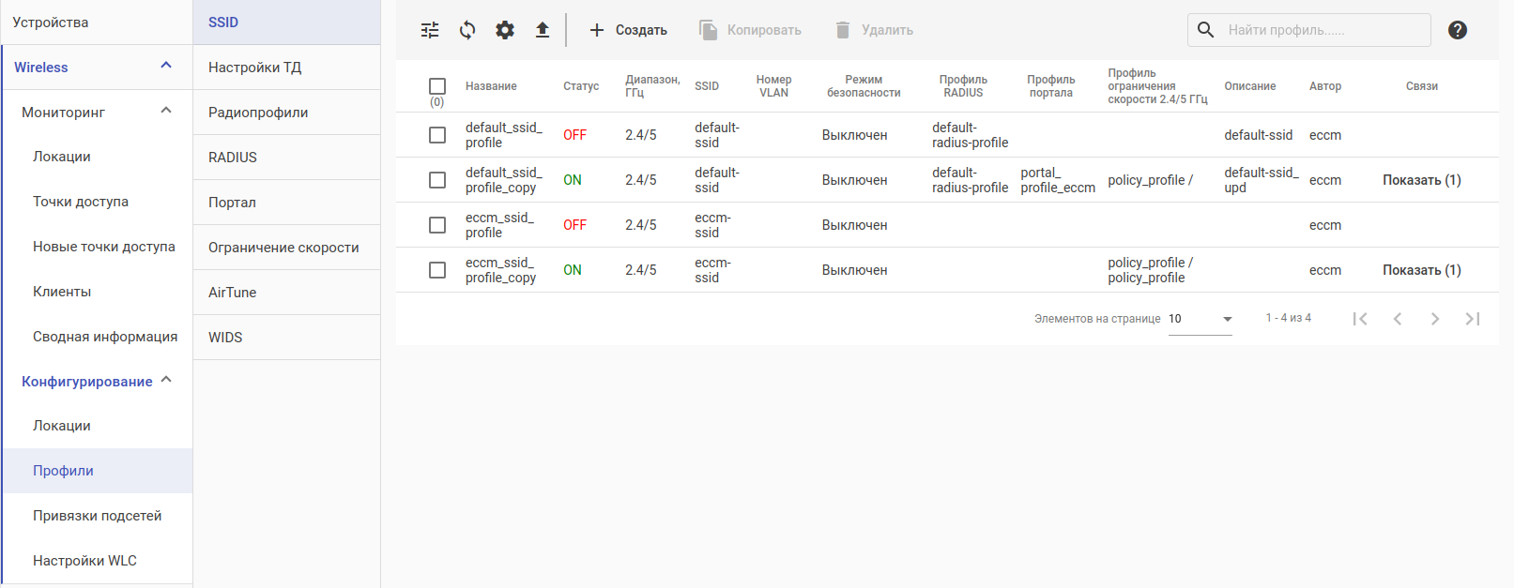The image size is (1514, 588).
Task: Click the Создать button
Action: [x=628, y=30]
